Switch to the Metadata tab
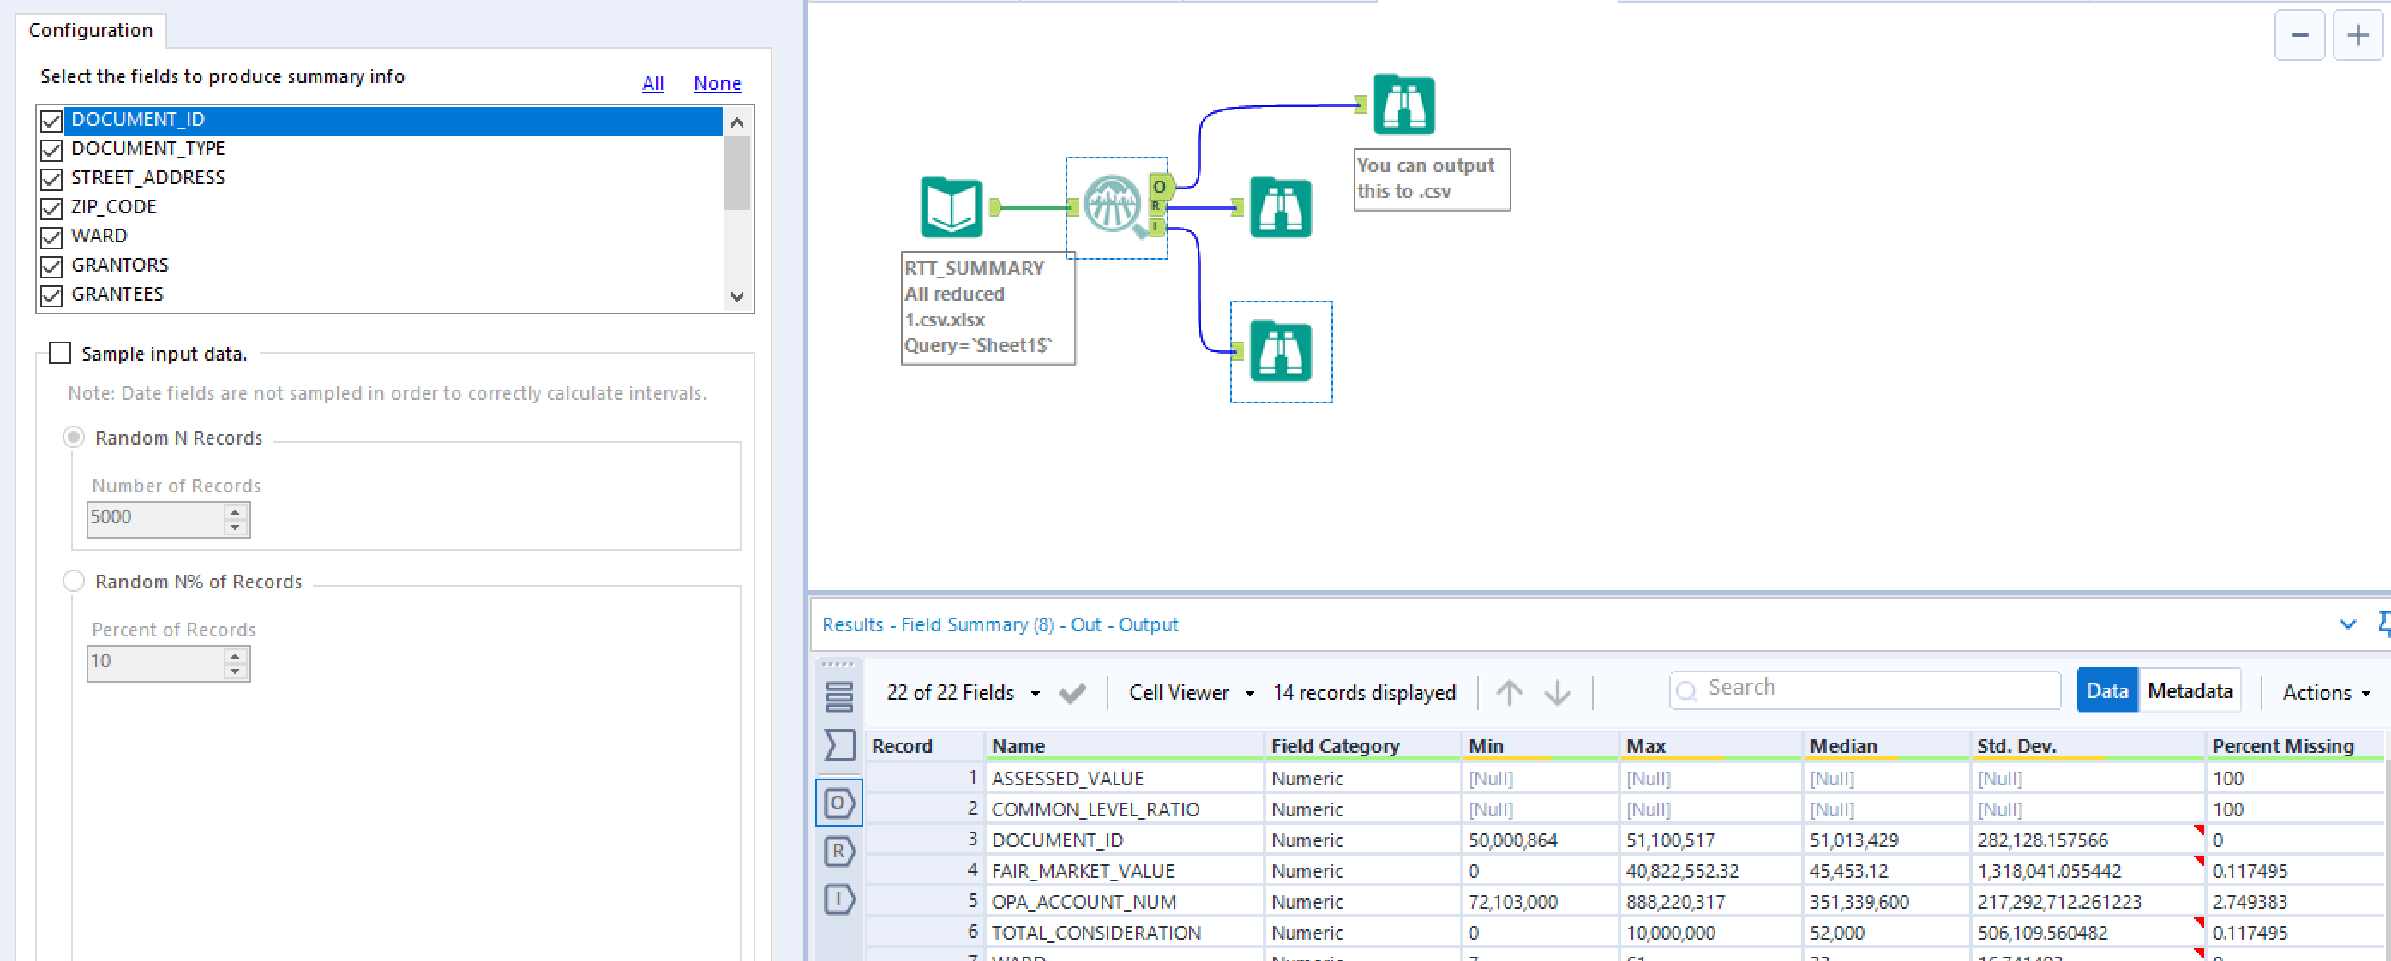 click(2189, 691)
